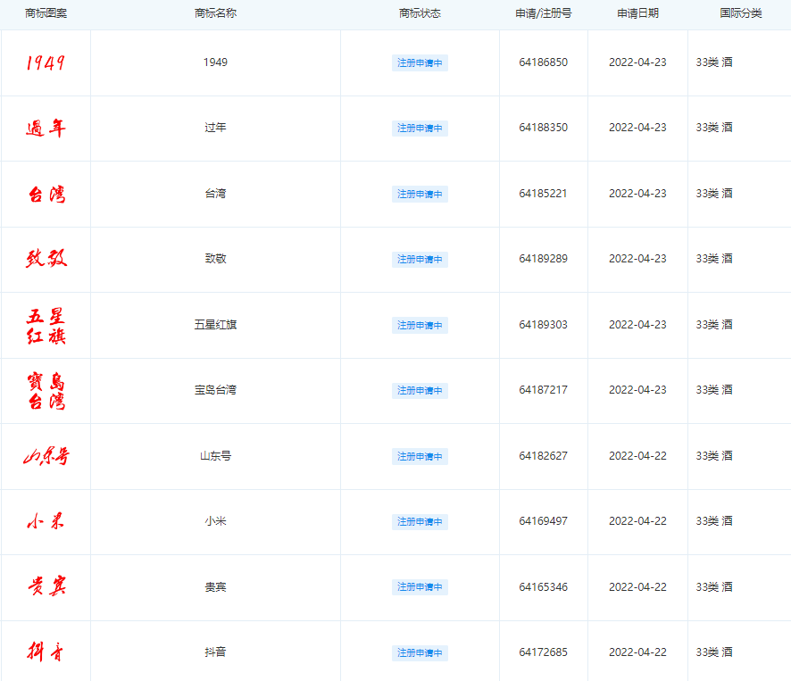Select registration number 64189289
The width and height of the screenshot is (791, 681).
click(544, 259)
